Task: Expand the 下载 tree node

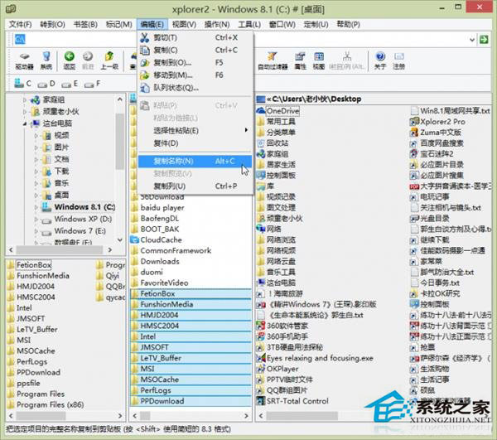Action: pos(36,172)
